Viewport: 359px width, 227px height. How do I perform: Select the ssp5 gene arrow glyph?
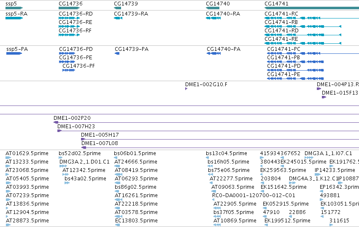pos(14,8)
